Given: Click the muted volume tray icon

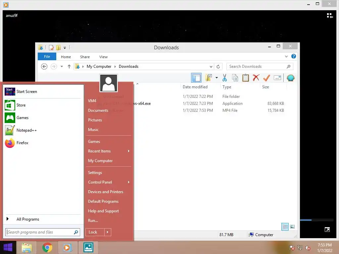Looking at the screenshot, I should pos(308,248).
